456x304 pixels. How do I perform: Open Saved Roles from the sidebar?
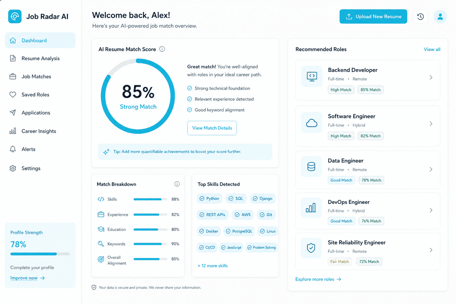(40, 94)
